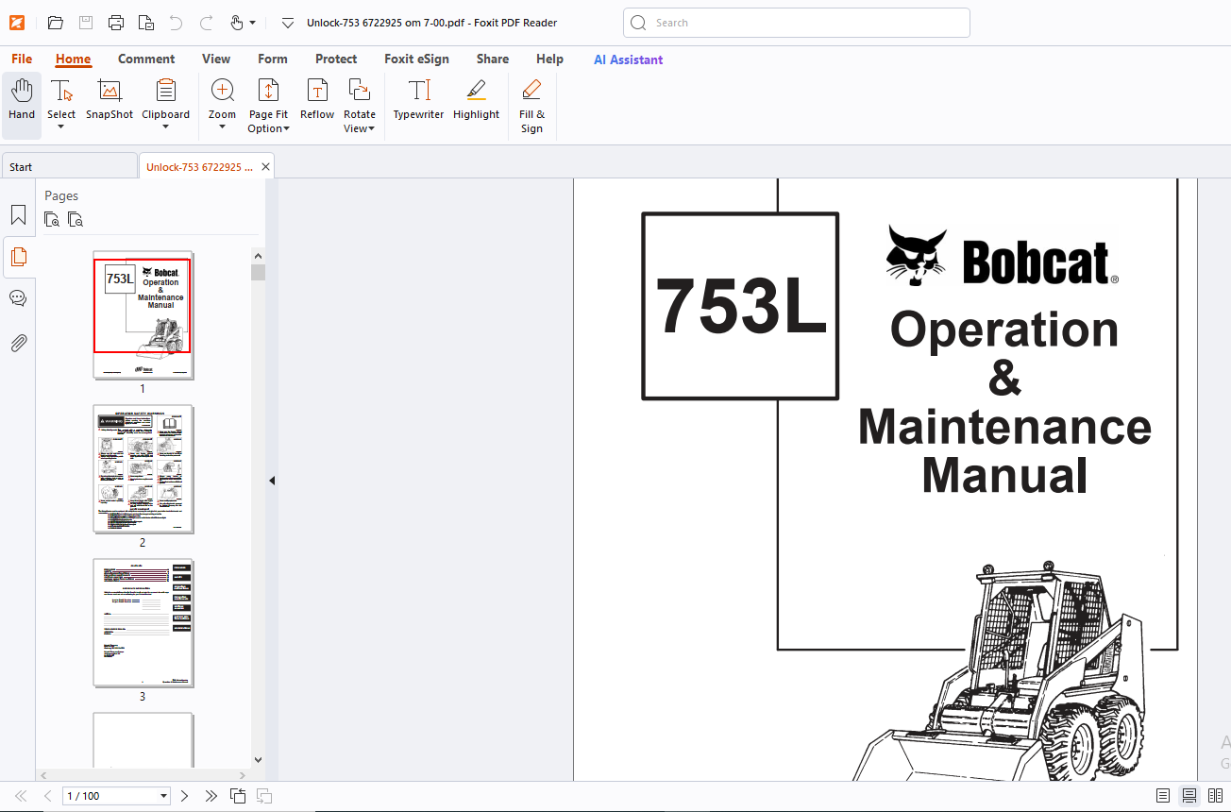This screenshot has height=812, width=1231.
Task: Switch to the Comment tab
Action: pyautogui.click(x=146, y=59)
